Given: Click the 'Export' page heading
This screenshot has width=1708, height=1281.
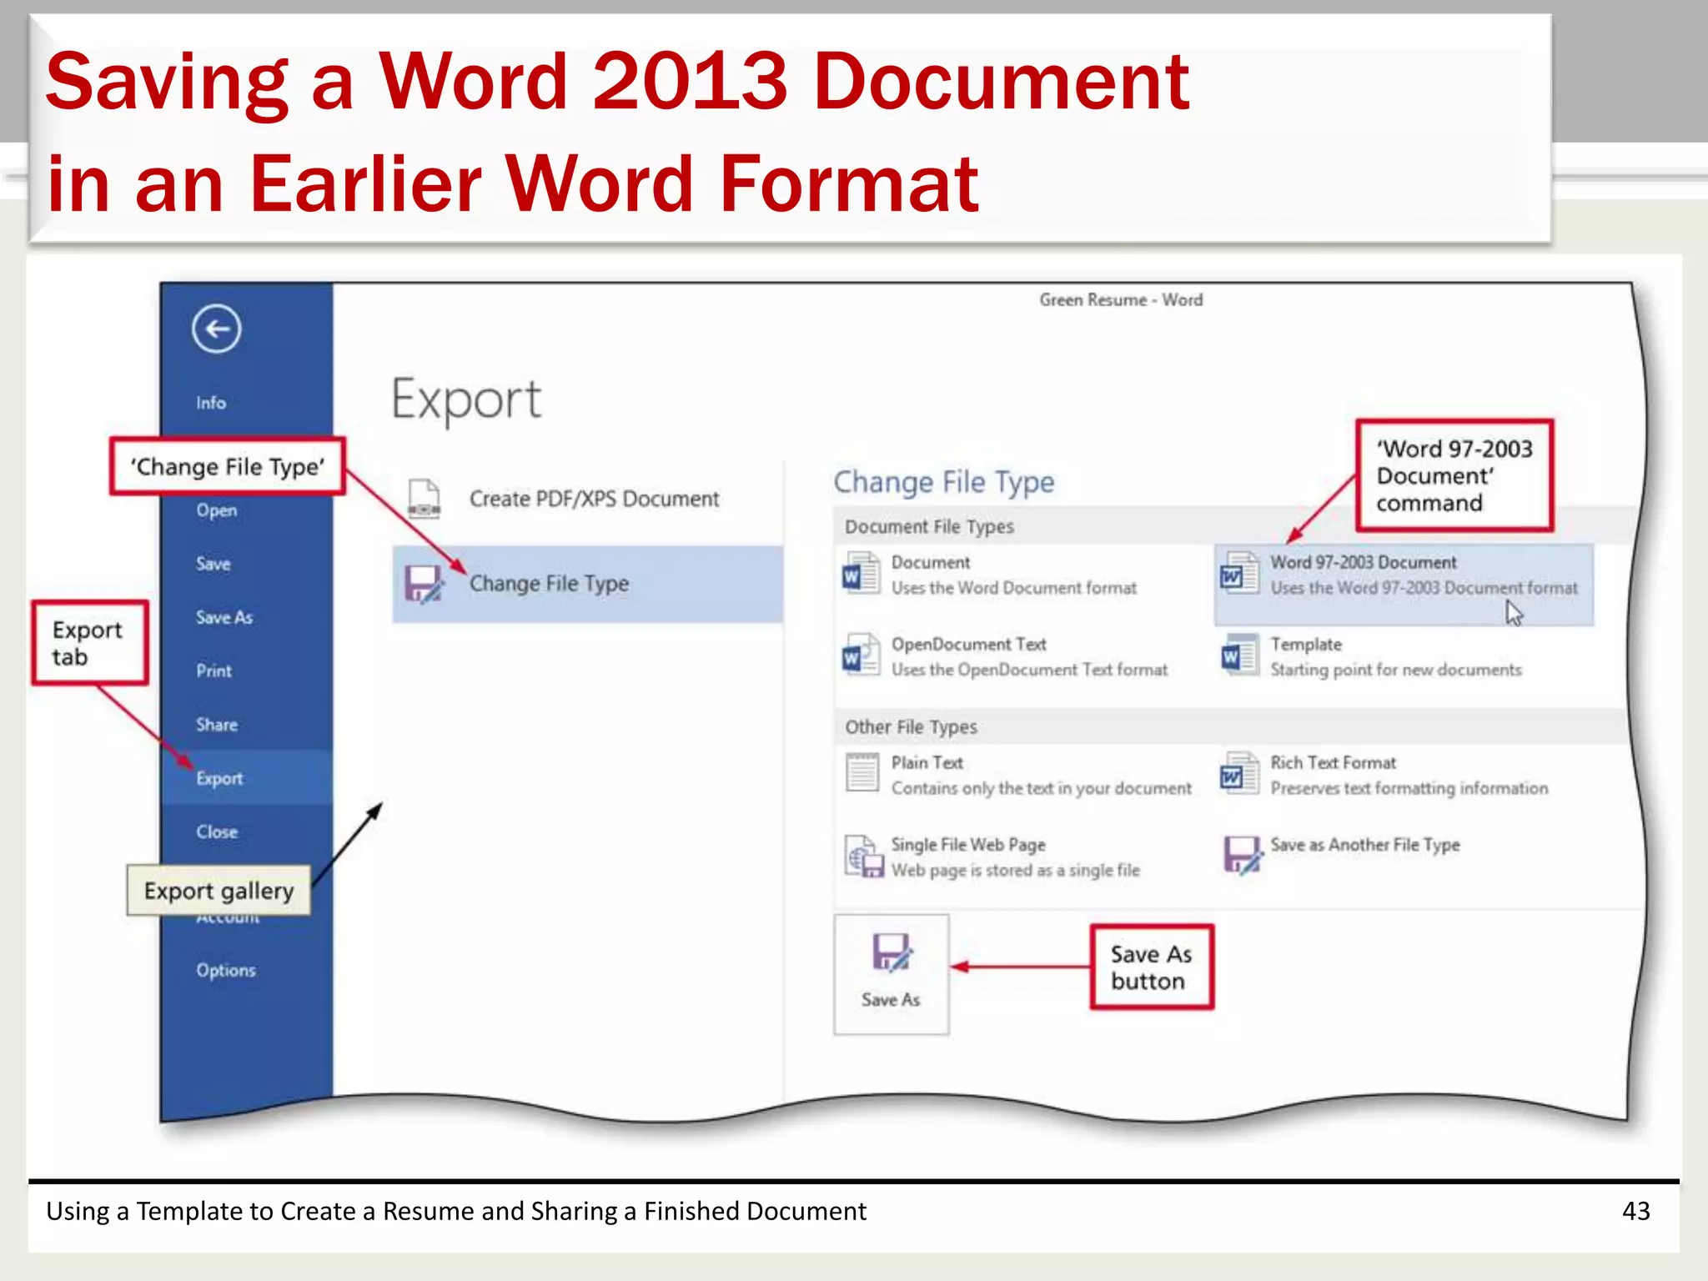Looking at the screenshot, I should pyautogui.click(x=466, y=399).
